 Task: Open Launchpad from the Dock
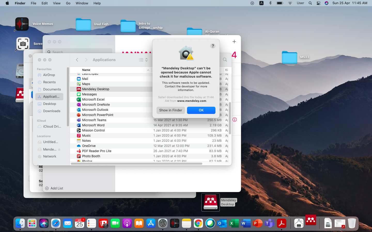coord(32,223)
